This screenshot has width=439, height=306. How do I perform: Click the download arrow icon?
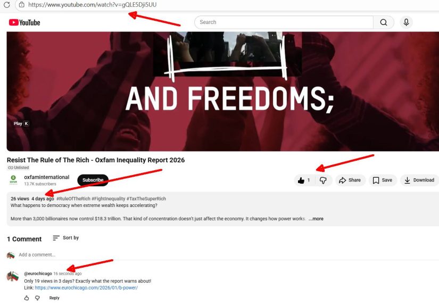click(x=407, y=180)
